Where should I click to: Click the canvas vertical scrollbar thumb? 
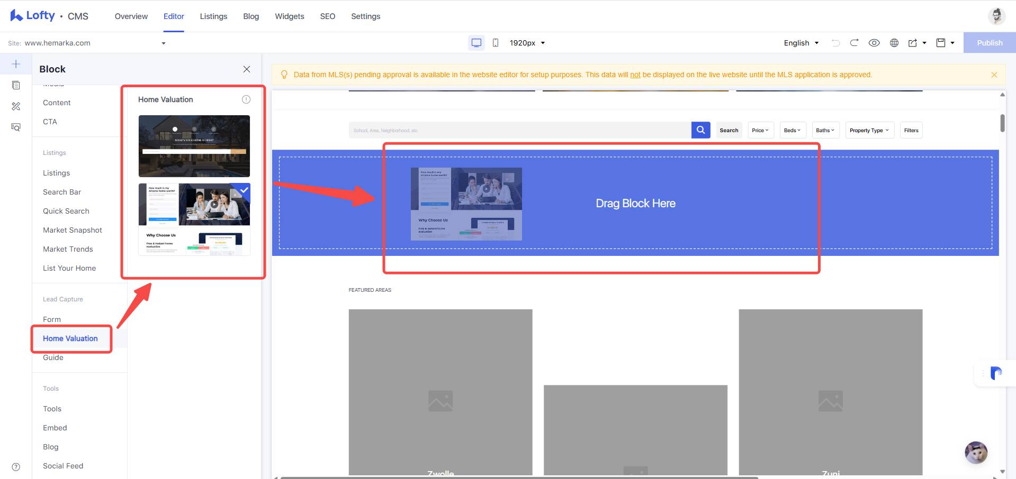click(1002, 123)
